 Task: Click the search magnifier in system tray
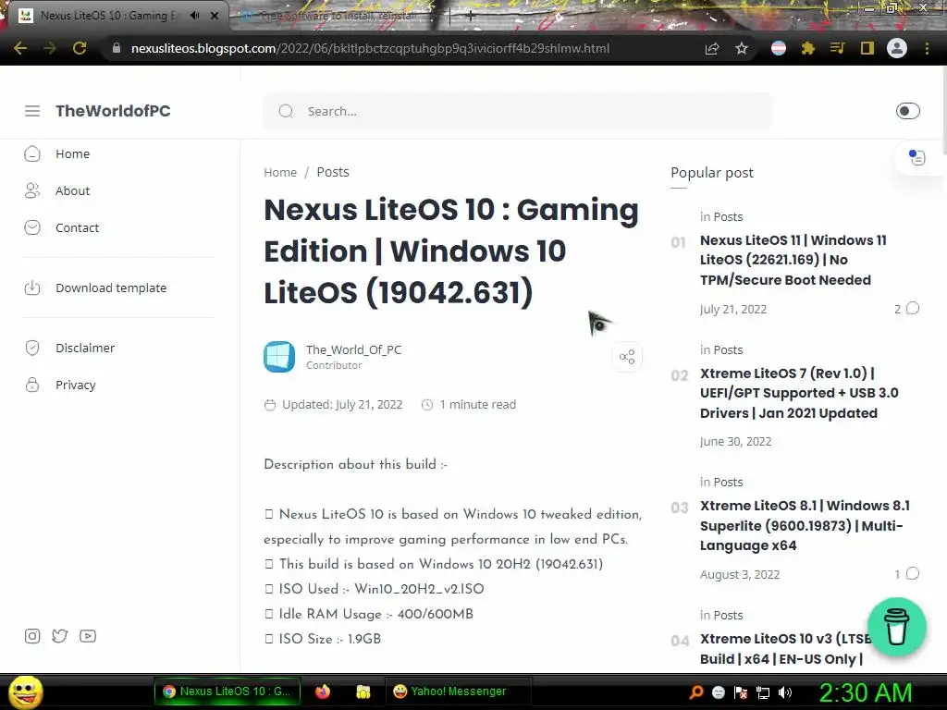click(696, 692)
